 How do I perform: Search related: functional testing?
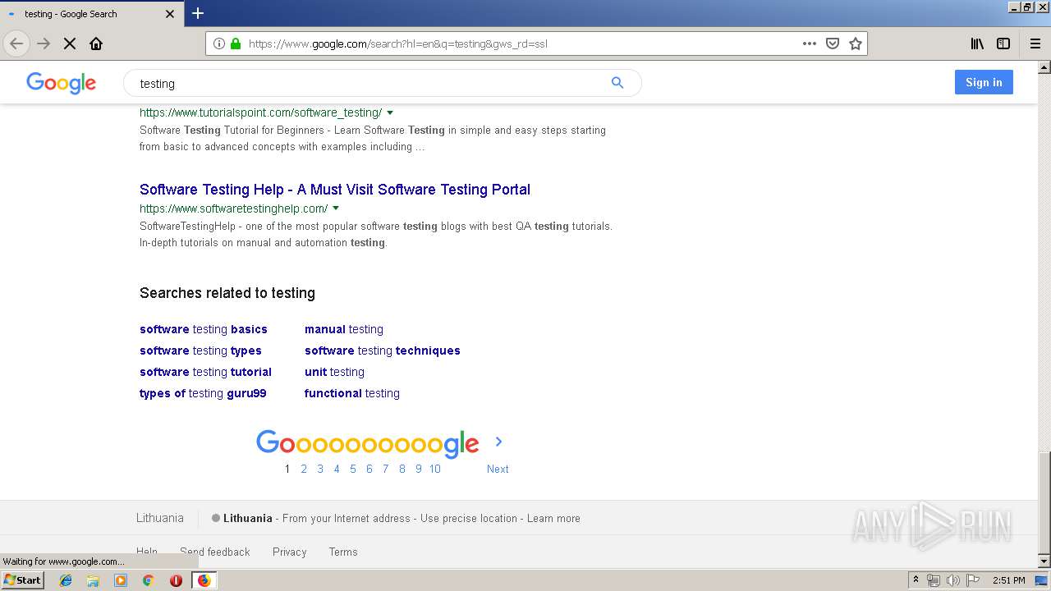click(352, 393)
